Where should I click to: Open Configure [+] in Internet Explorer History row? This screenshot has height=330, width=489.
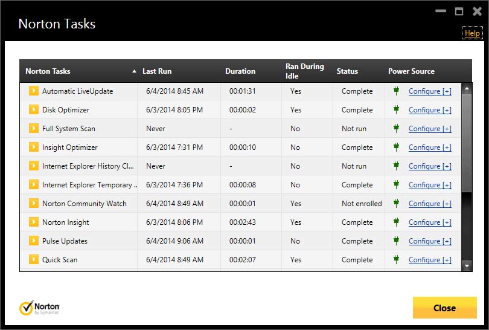pyautogui.click(x=430, y=166)
